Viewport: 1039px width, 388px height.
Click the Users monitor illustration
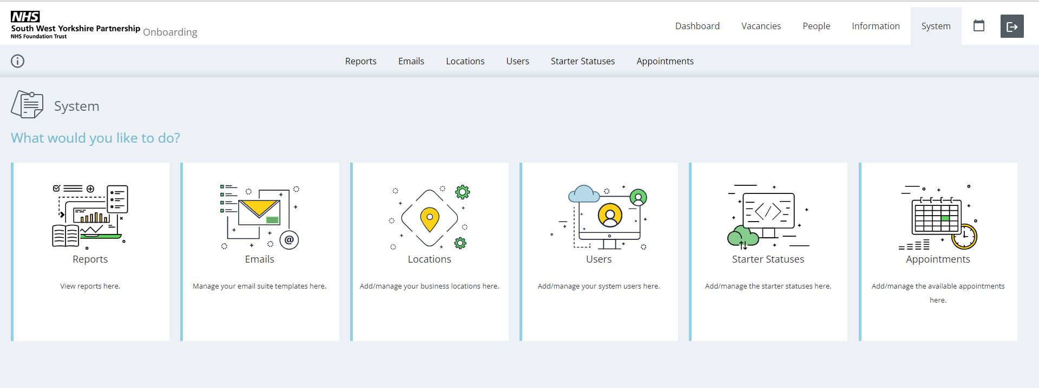click(x=599, y=217)
